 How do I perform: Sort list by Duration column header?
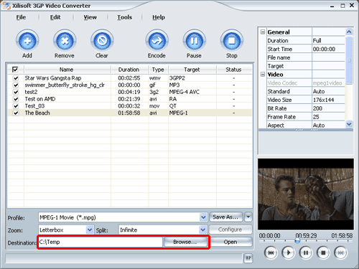pos(129,70)
